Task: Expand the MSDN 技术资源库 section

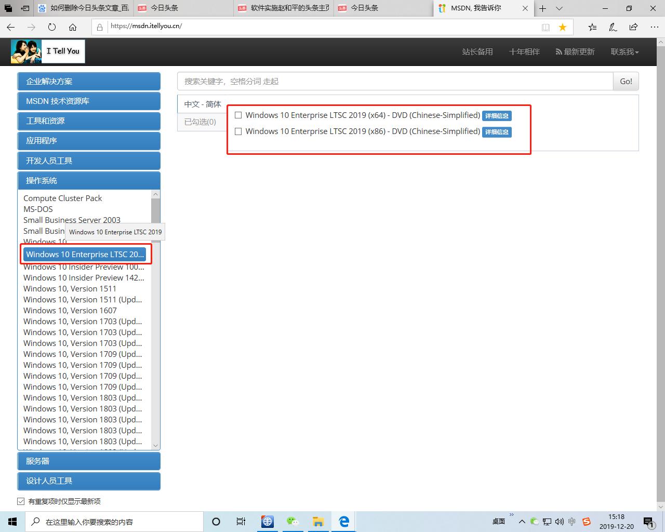Action: pyautogui.click(x=89, y=101)
